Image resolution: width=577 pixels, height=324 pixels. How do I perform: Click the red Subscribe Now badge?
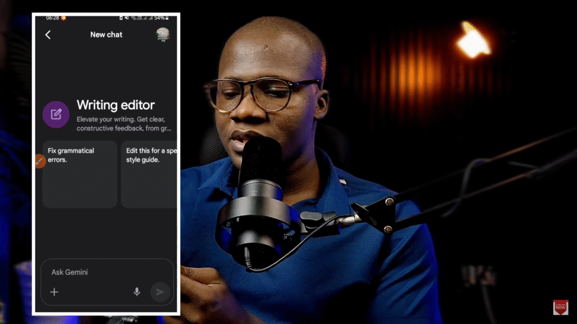[560, 308]
